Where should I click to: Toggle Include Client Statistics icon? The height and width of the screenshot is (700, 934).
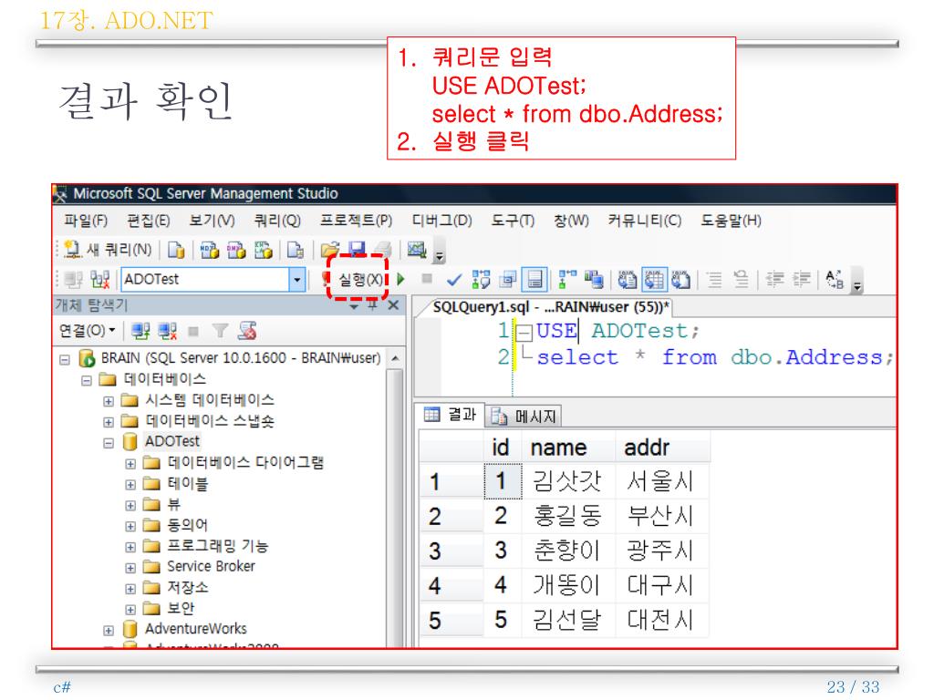[x=595, y=279]
